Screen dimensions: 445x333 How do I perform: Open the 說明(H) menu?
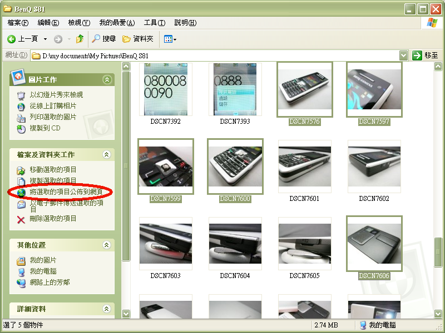tap(185, 23)
